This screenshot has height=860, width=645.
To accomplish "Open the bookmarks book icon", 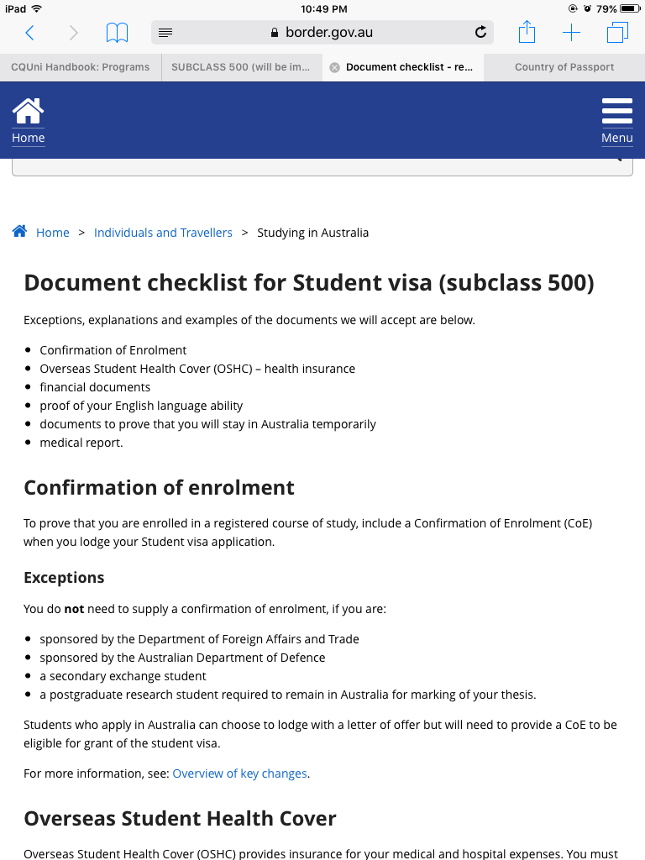I will click(117, 33).
